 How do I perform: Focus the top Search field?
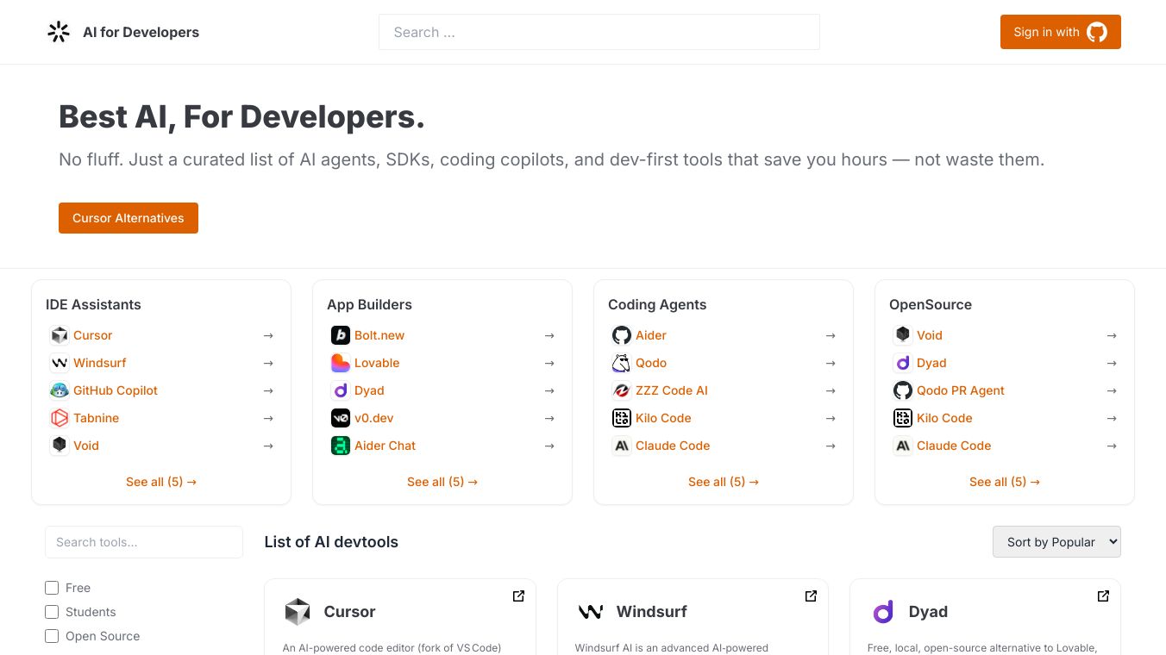point(599,32)
